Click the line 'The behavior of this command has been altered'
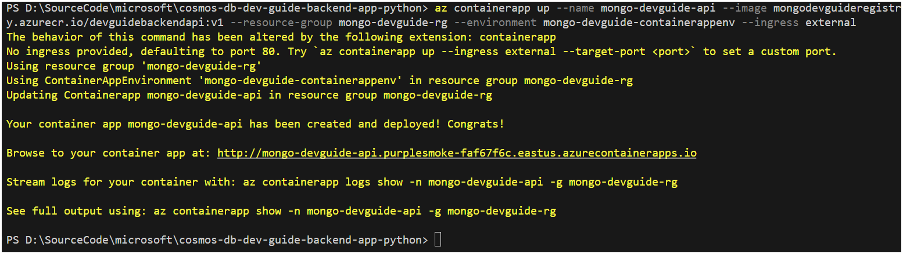Viewport: 903px width, 254px height. (x=281, y=37)
